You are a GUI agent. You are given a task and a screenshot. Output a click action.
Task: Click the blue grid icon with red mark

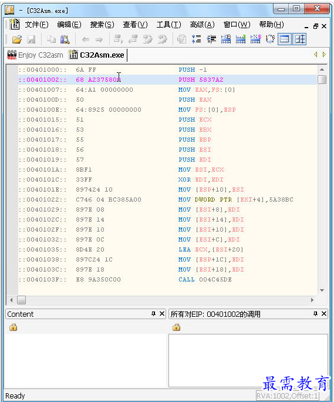click(x=226, y=39)
